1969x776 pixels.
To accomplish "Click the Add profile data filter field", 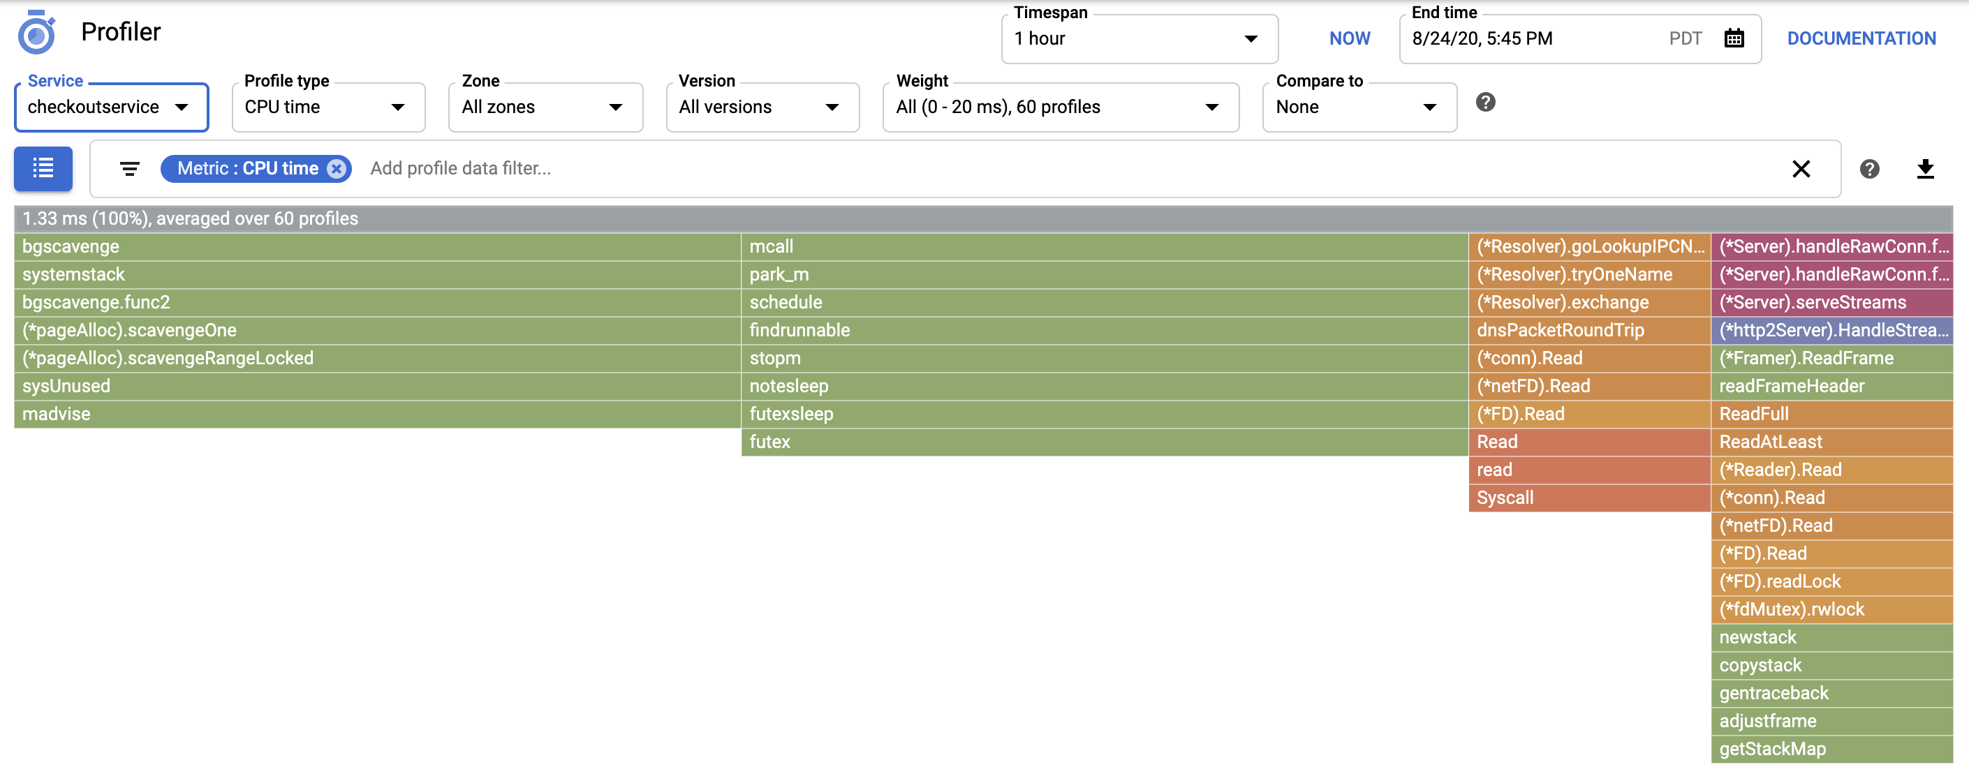I will pos(462,168).
